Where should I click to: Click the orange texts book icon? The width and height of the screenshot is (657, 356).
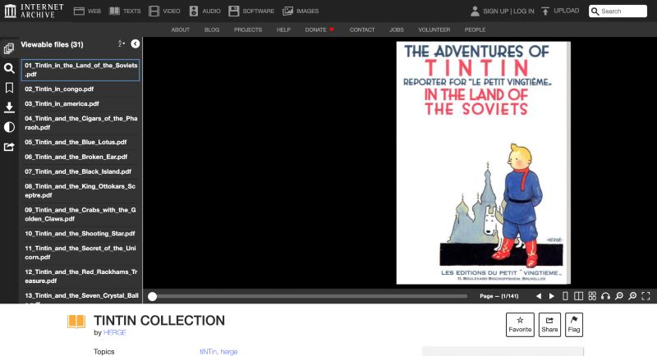click(x=76, y=322)
